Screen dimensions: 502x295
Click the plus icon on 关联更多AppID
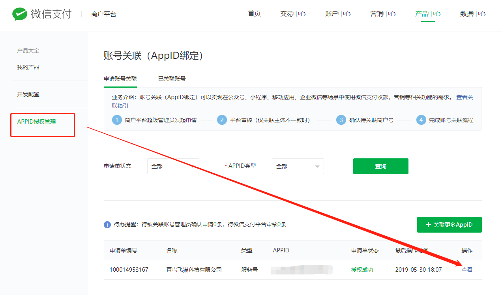pyautogui.click(x=429, y=225)
